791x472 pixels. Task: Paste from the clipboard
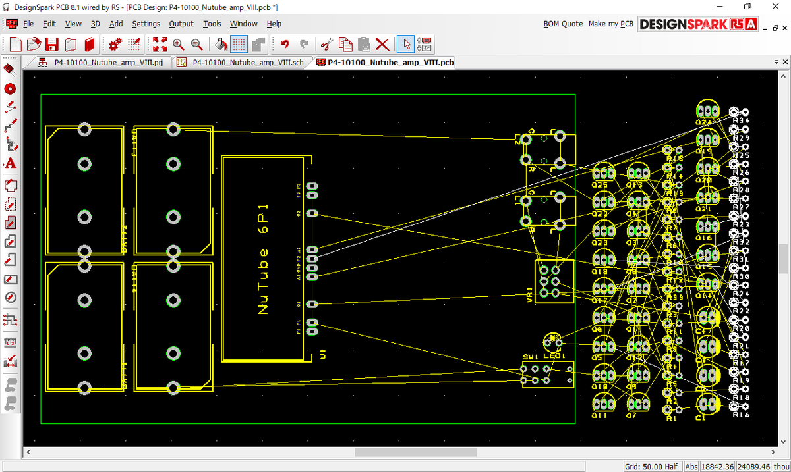click(363, 44)
